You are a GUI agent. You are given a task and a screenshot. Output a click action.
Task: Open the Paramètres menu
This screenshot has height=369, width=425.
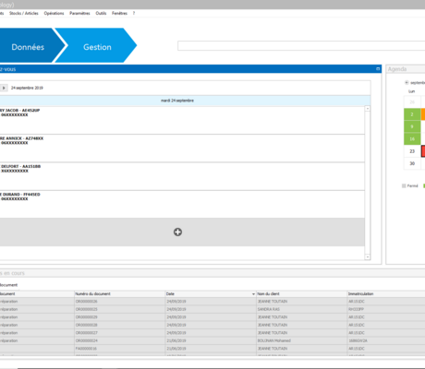coord(79,13)
